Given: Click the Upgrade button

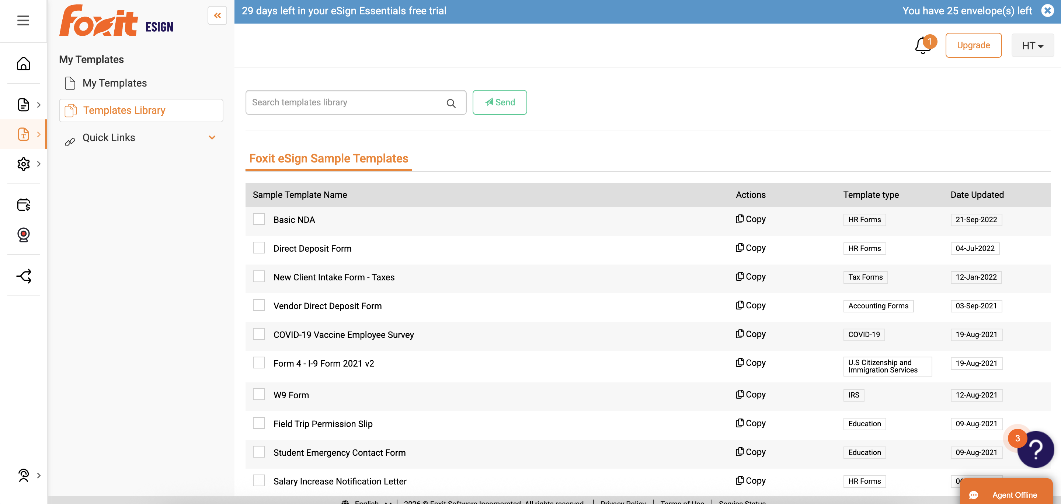Looking at the screenshot, I should (973, 45).
